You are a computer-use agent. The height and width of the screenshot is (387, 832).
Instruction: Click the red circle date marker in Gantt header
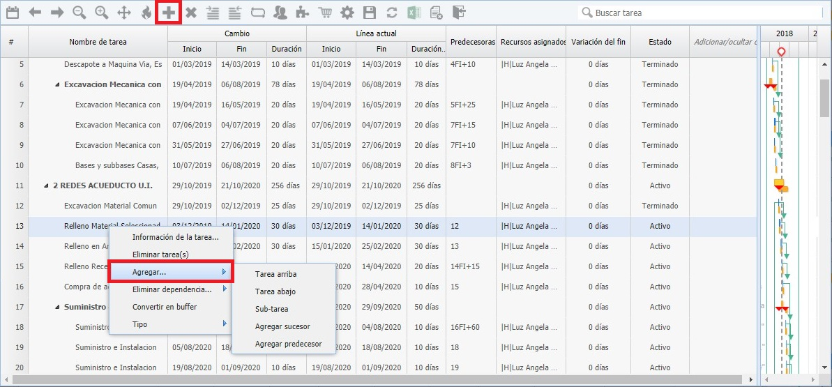(x=781, y=51)
